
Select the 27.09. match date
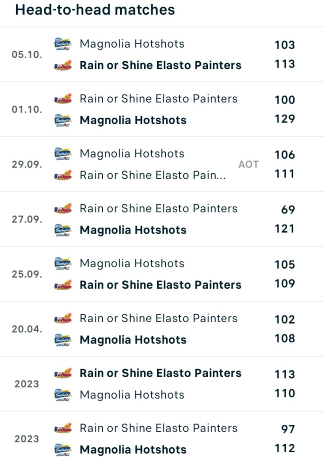[27, 219]
